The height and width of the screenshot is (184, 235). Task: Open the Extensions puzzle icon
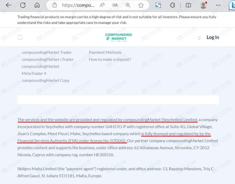[x=173, y=5]
